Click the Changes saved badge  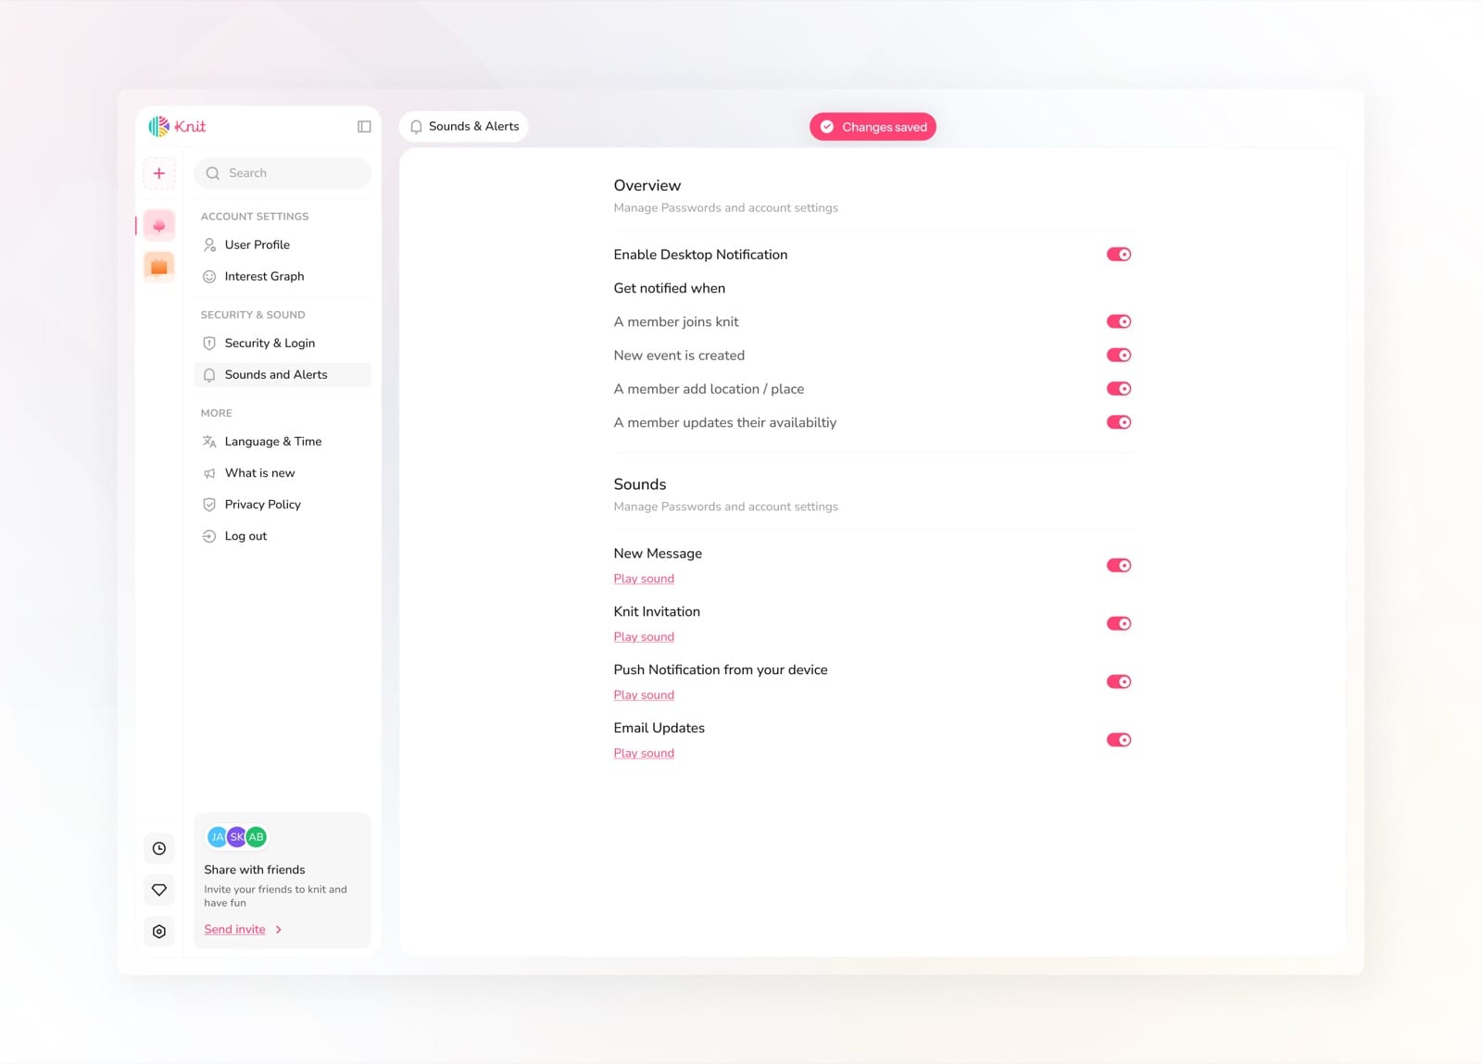point(873,127)
